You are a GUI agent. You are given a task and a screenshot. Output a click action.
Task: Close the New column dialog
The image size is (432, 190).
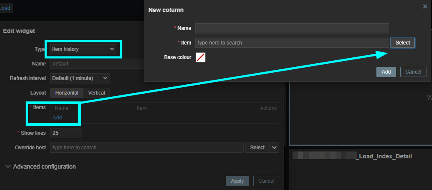[425, 6]
